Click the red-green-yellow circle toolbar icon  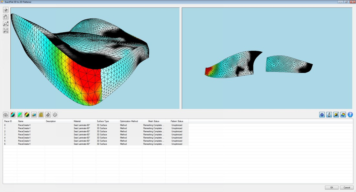[x=27, y=115]
